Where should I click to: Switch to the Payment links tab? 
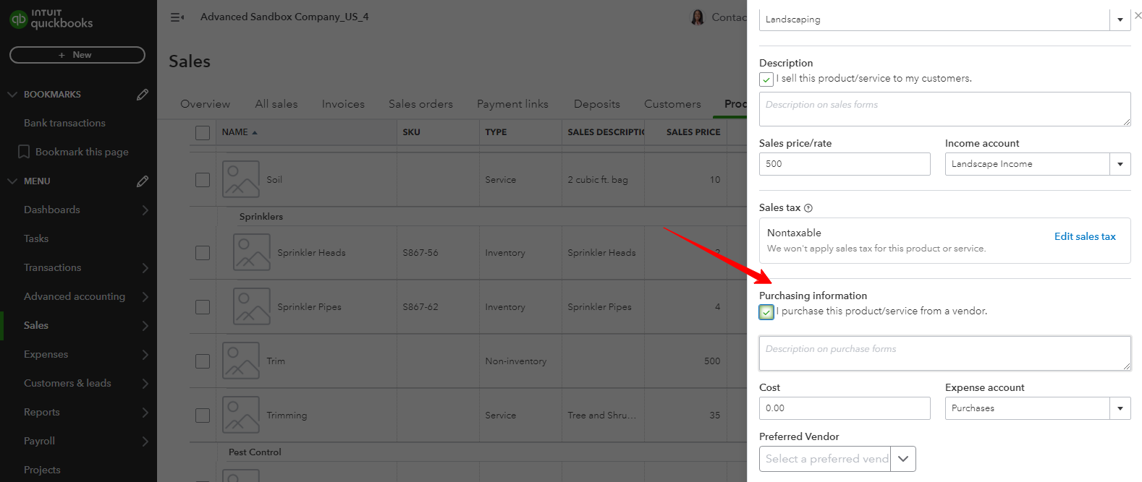click(512, 104)
